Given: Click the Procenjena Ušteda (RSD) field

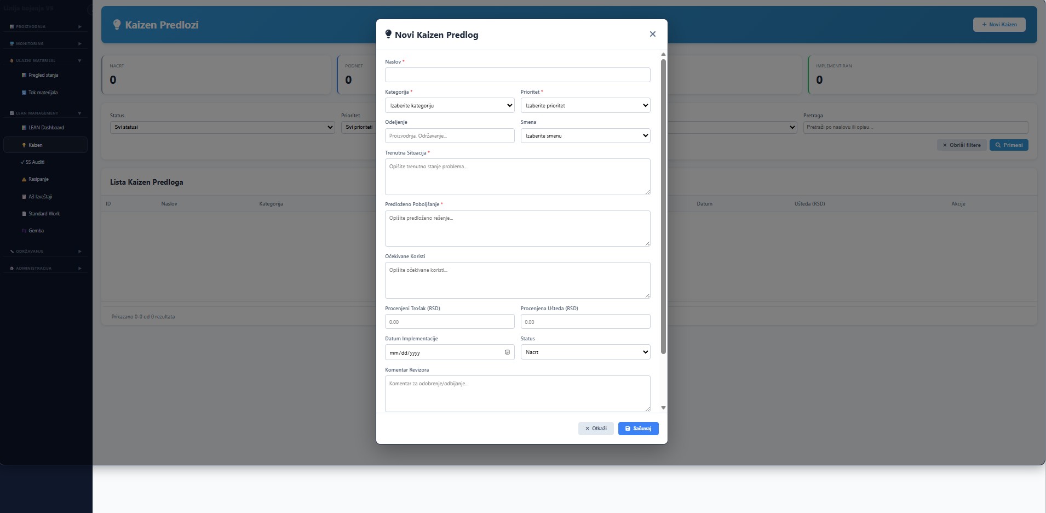Looking at the screenshot, I should [x=585, y=322].
